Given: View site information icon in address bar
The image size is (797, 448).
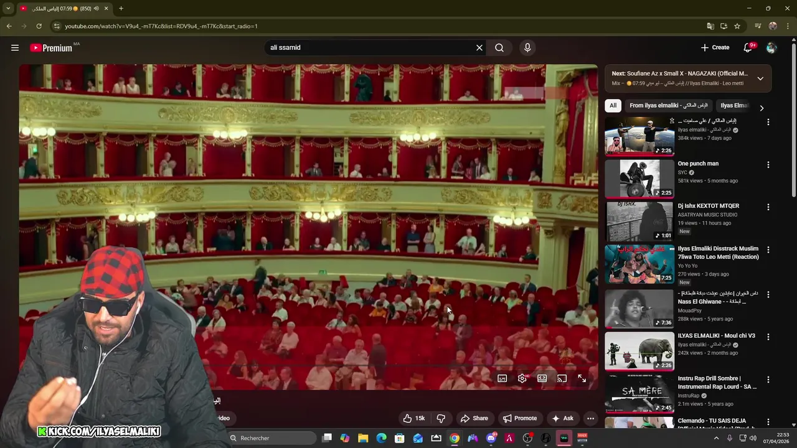Looking at the screenshot, I should 57,26.
